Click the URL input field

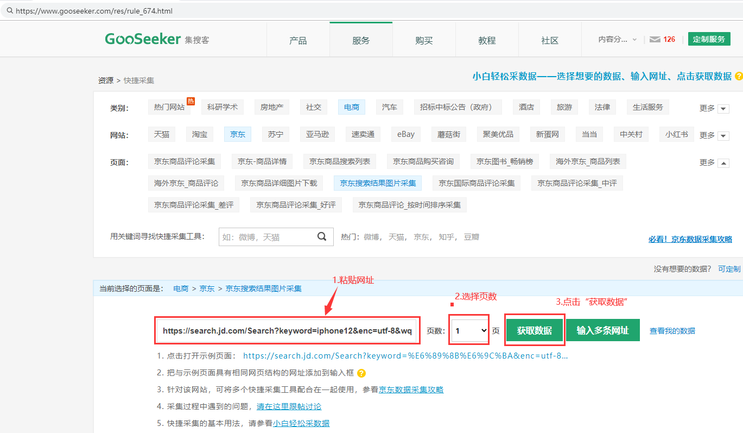[287, 330]
